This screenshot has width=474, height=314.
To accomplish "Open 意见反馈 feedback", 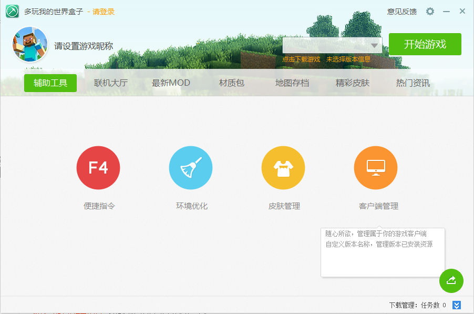I will coord(402,12).
